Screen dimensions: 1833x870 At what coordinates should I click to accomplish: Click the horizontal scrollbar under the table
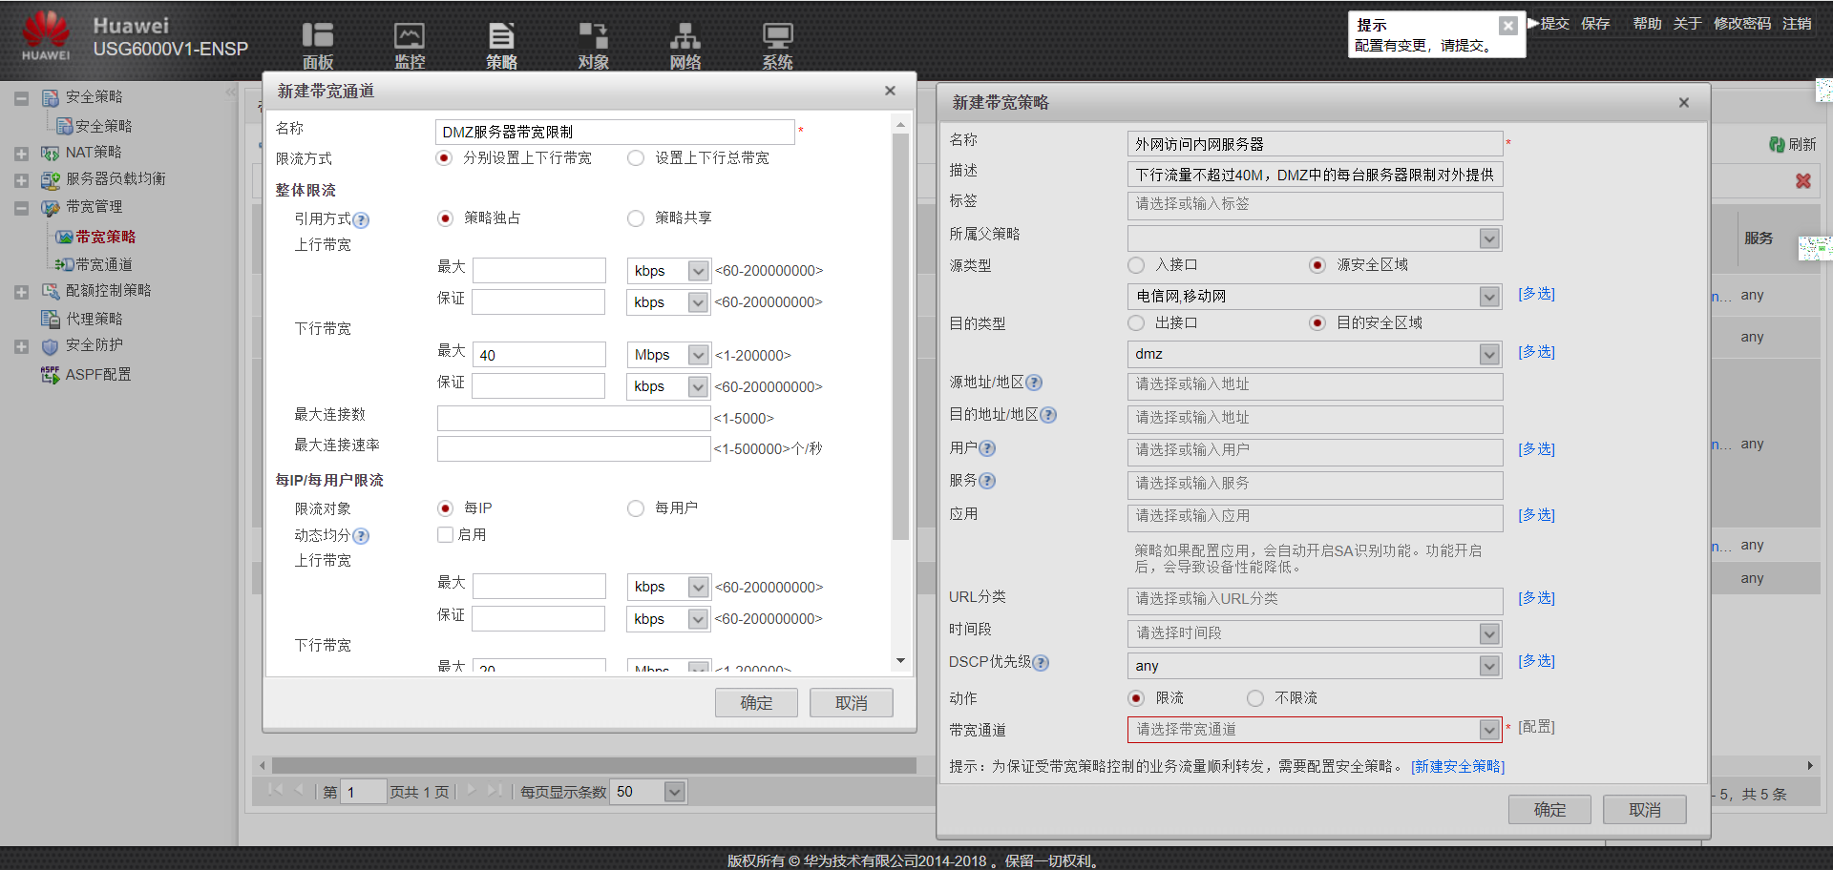(594, 765)
